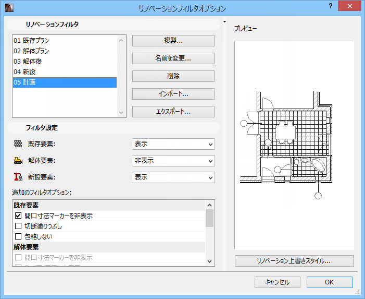Click the 既存要素 group header in the options list

[109, 206]
